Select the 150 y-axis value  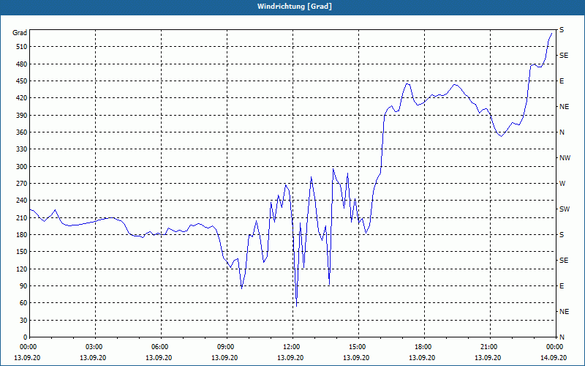(21, 252)
